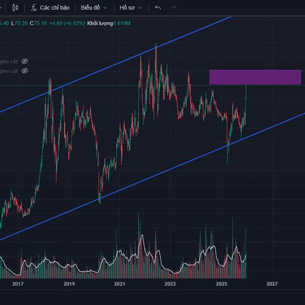Click the 2019 label on time axis

pyautogui.click(x=69, y=284)
